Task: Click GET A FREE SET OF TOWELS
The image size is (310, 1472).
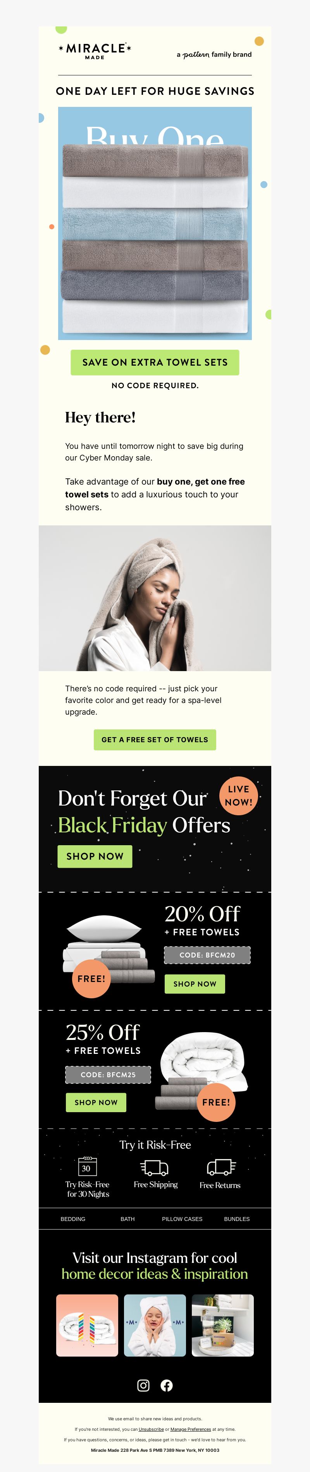Action: [155, 739]
